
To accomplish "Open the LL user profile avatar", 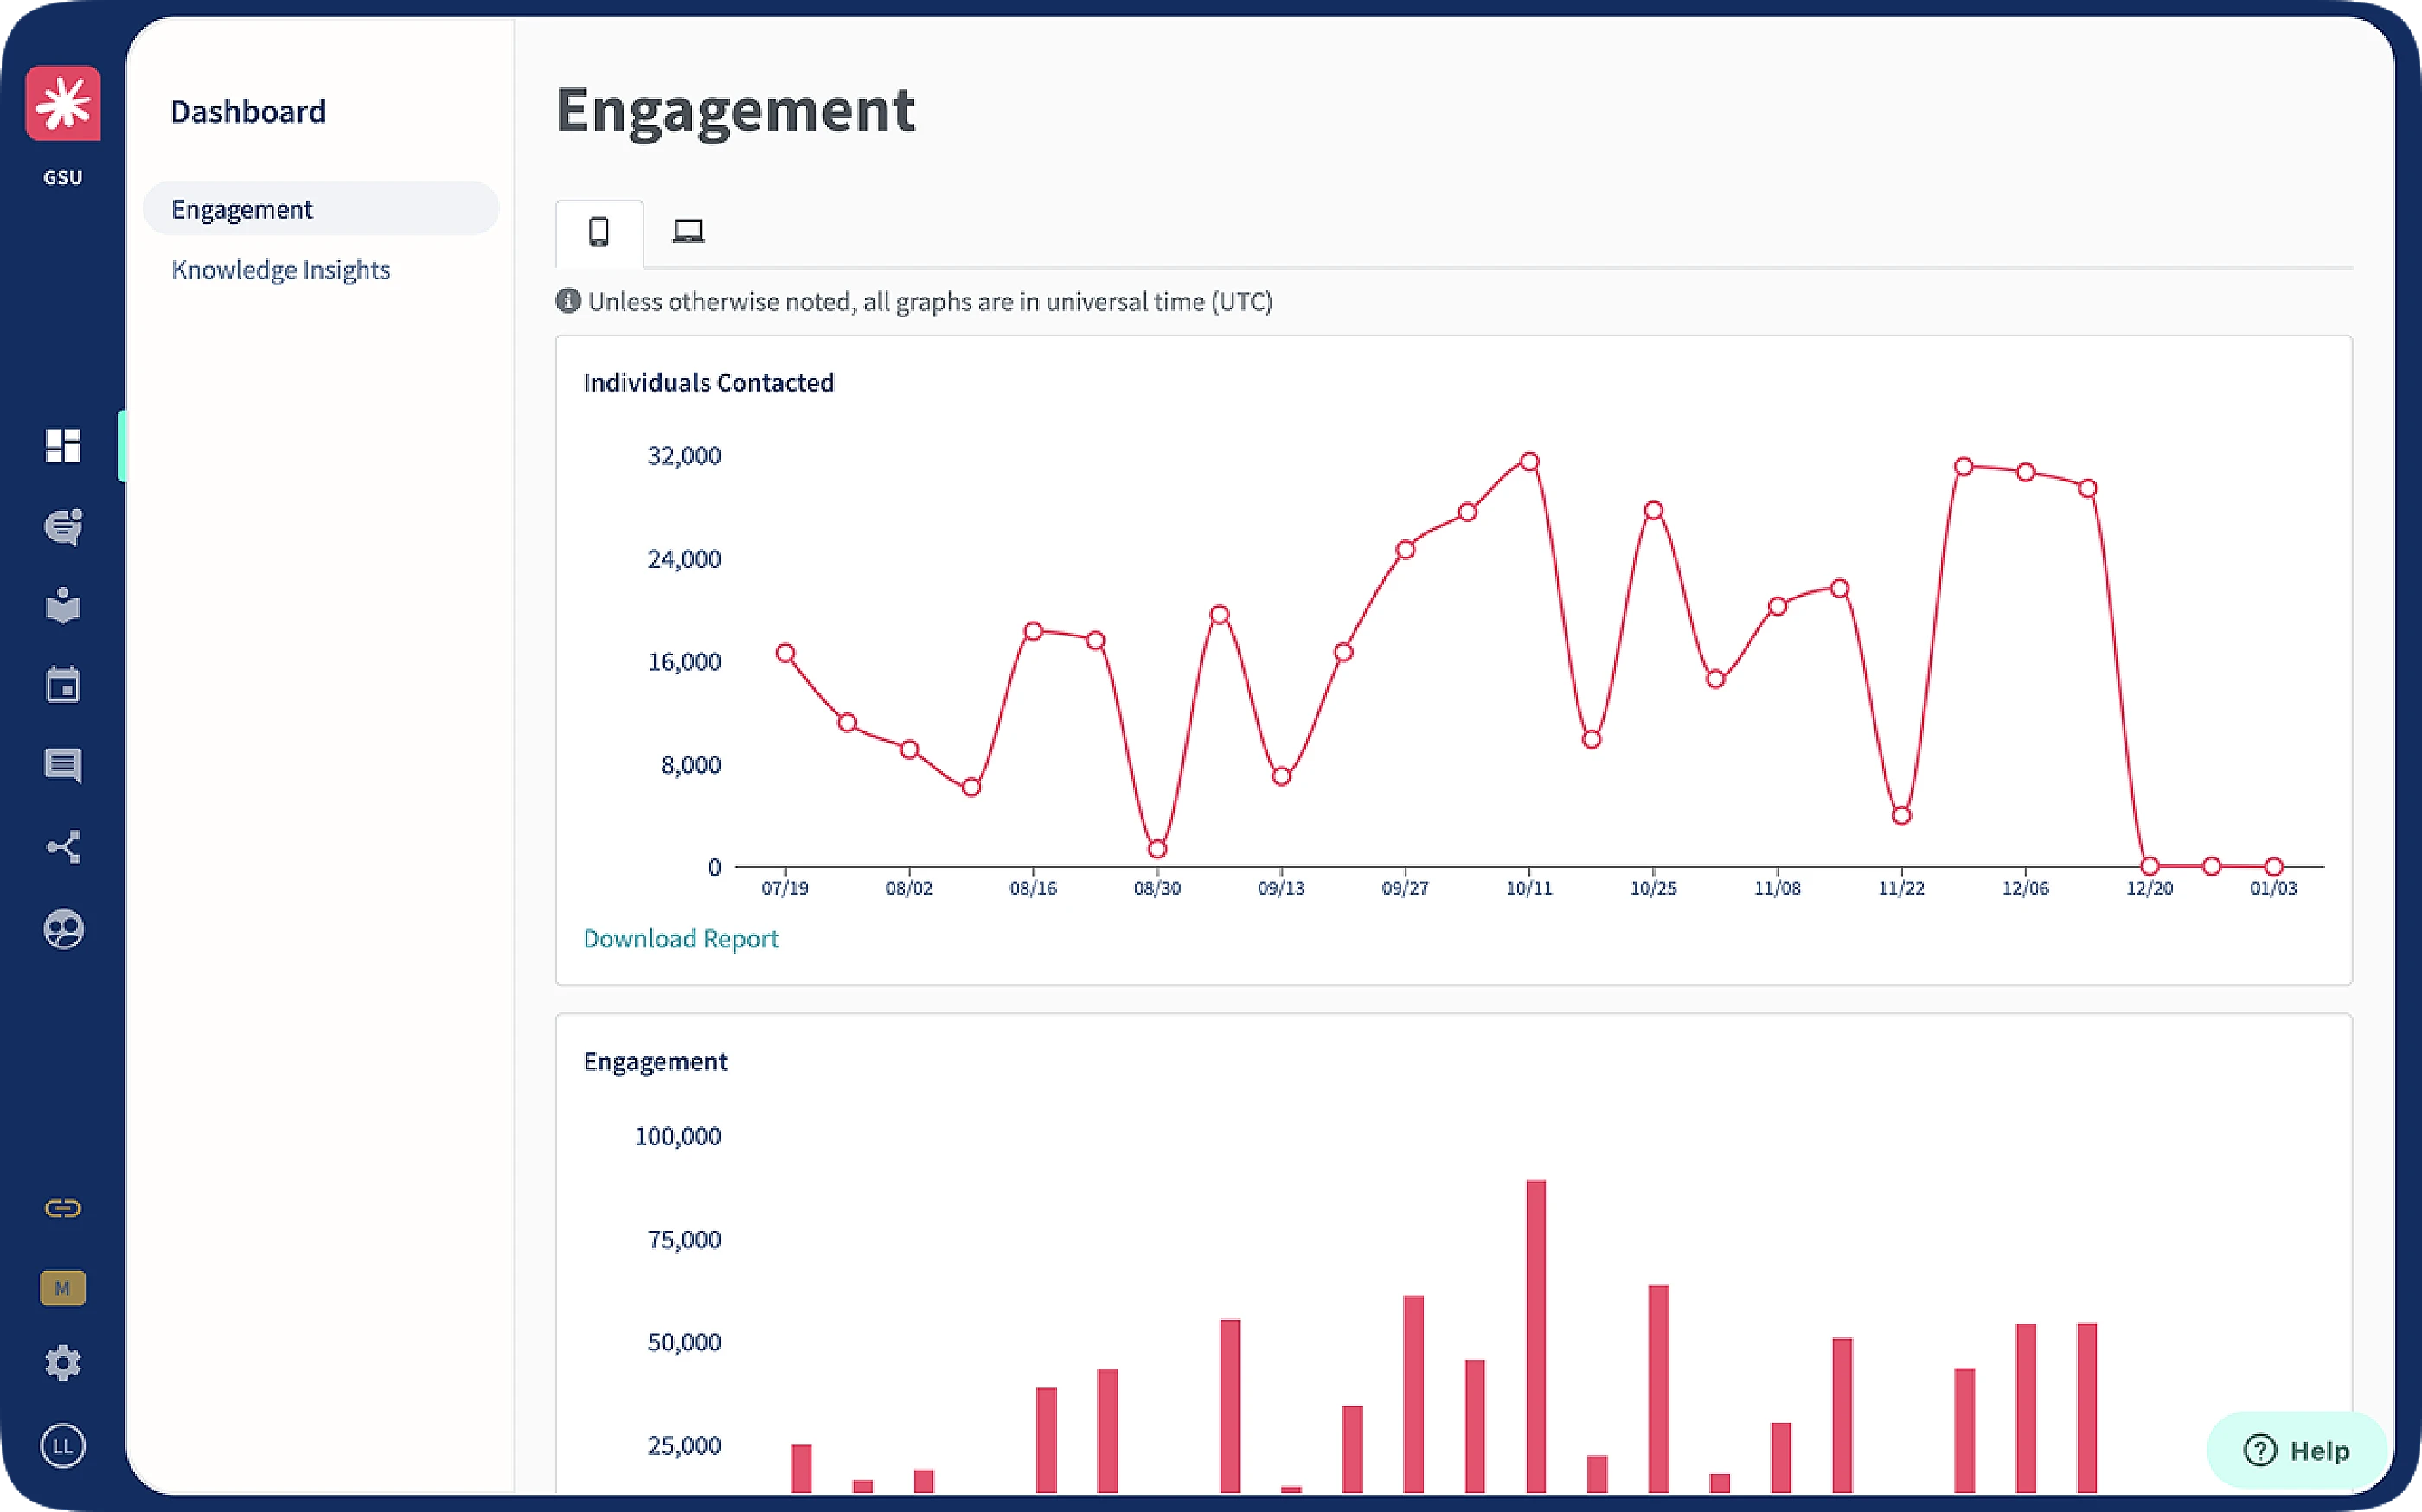I will (62, 1446).
